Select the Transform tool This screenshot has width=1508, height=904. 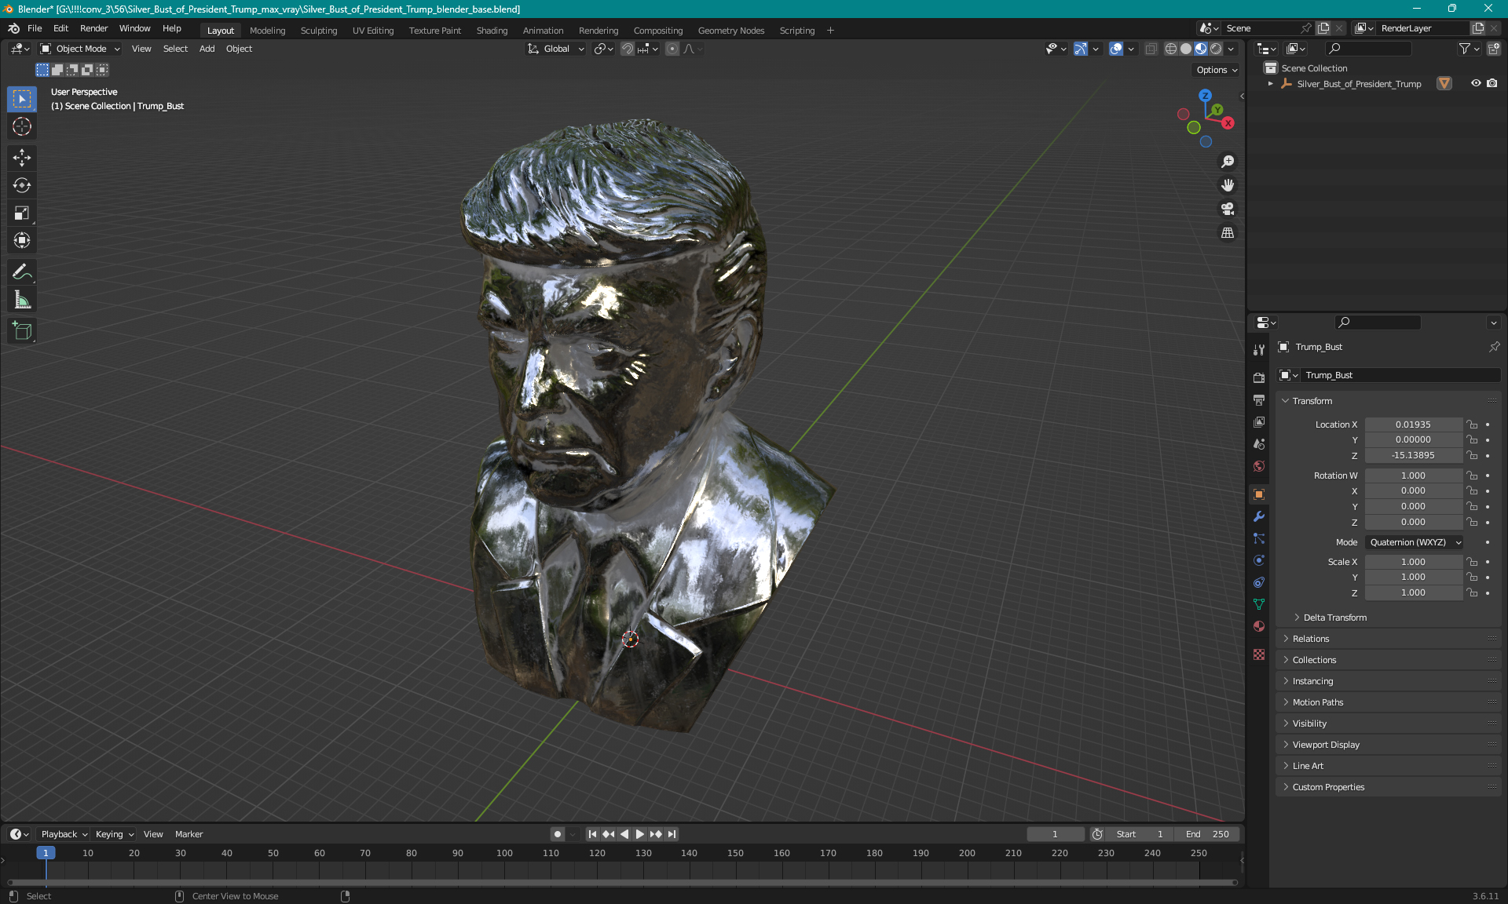[22, 240]
